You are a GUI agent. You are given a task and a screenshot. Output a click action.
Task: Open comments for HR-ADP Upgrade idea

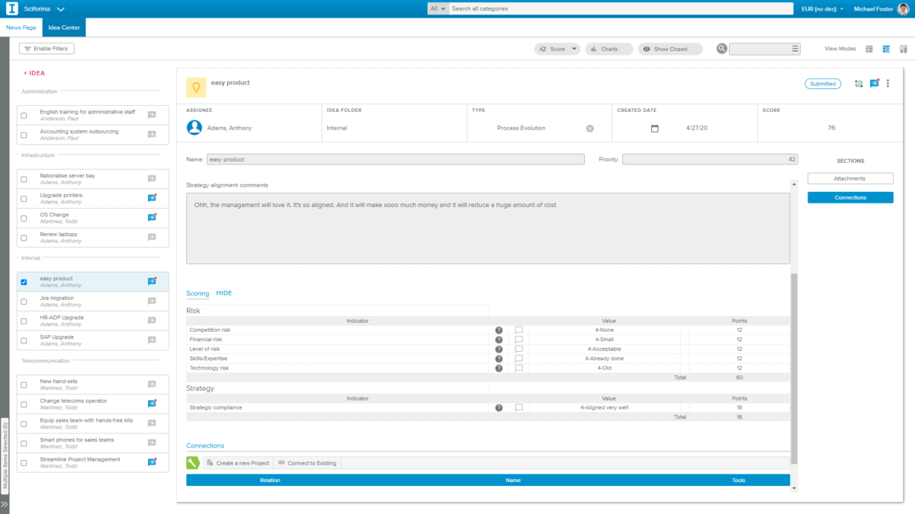click(152, 321)
